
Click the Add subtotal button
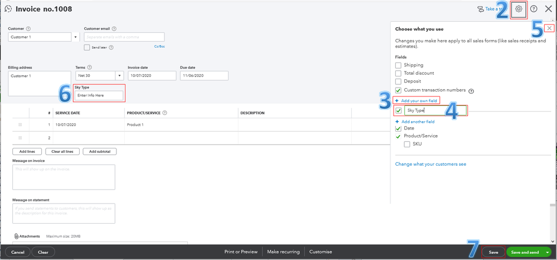point(100,152)
